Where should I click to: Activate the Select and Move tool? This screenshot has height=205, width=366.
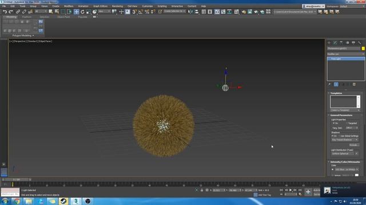(76, 11)
